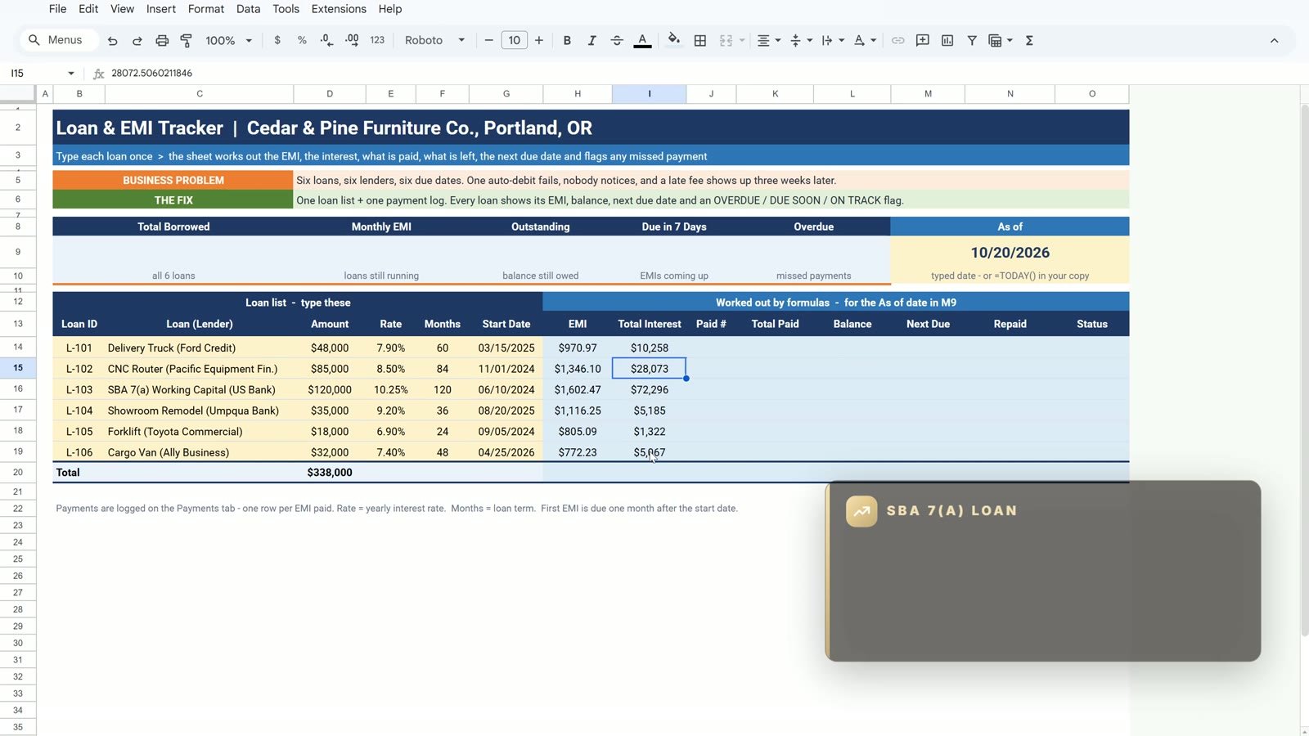1309x736 pixels.
Task: Open the 123 number format menu
Action: (377, 40)
